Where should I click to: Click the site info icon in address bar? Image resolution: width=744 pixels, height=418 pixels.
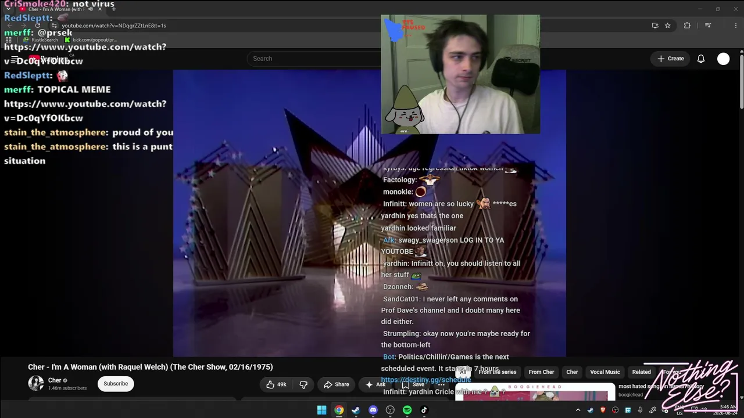coord(54,26)
